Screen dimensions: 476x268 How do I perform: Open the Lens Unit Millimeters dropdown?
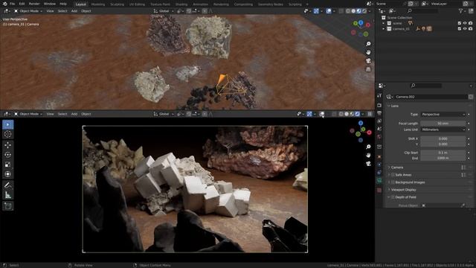coord(443,130)
